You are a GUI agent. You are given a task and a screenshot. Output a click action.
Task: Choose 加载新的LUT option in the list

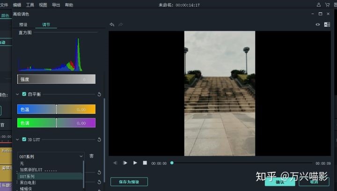click(38, 170)
